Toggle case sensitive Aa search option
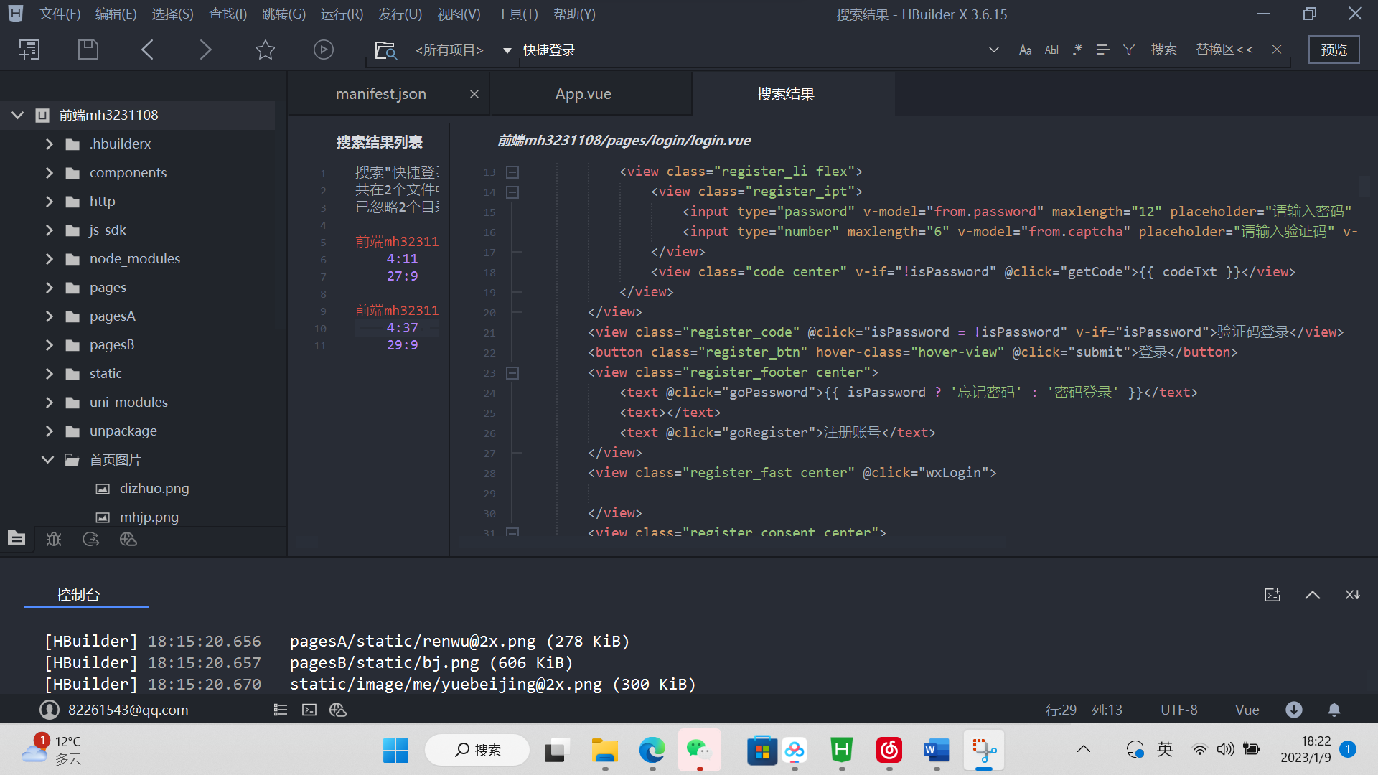The image size is (1378, 775). (1025, 50)
